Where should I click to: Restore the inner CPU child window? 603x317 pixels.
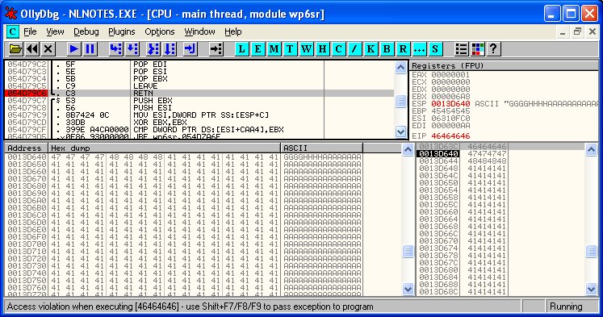click(577, 32)
